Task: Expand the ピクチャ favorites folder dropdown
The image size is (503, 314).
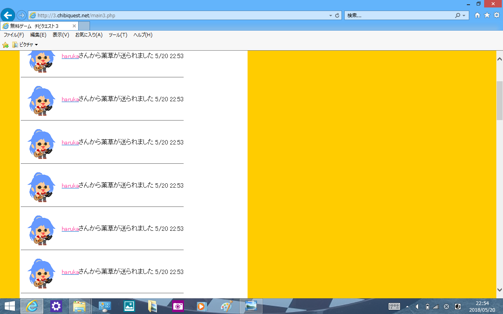Action: point(36,45)
